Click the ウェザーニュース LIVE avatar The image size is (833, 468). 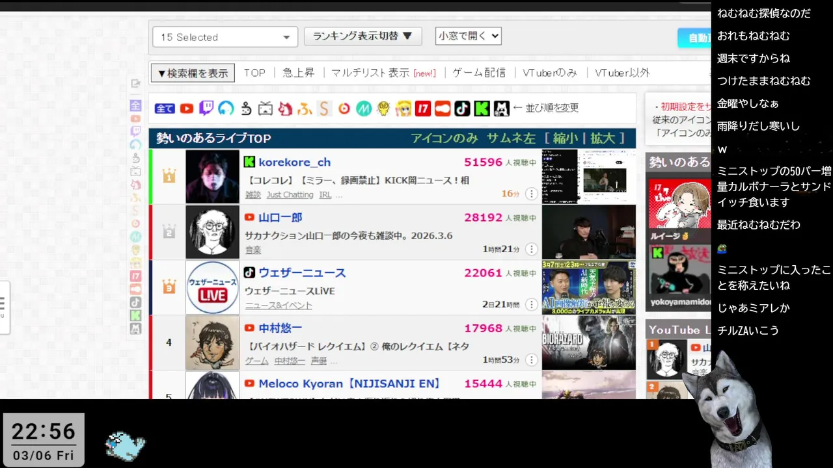[x=212, y=287]
